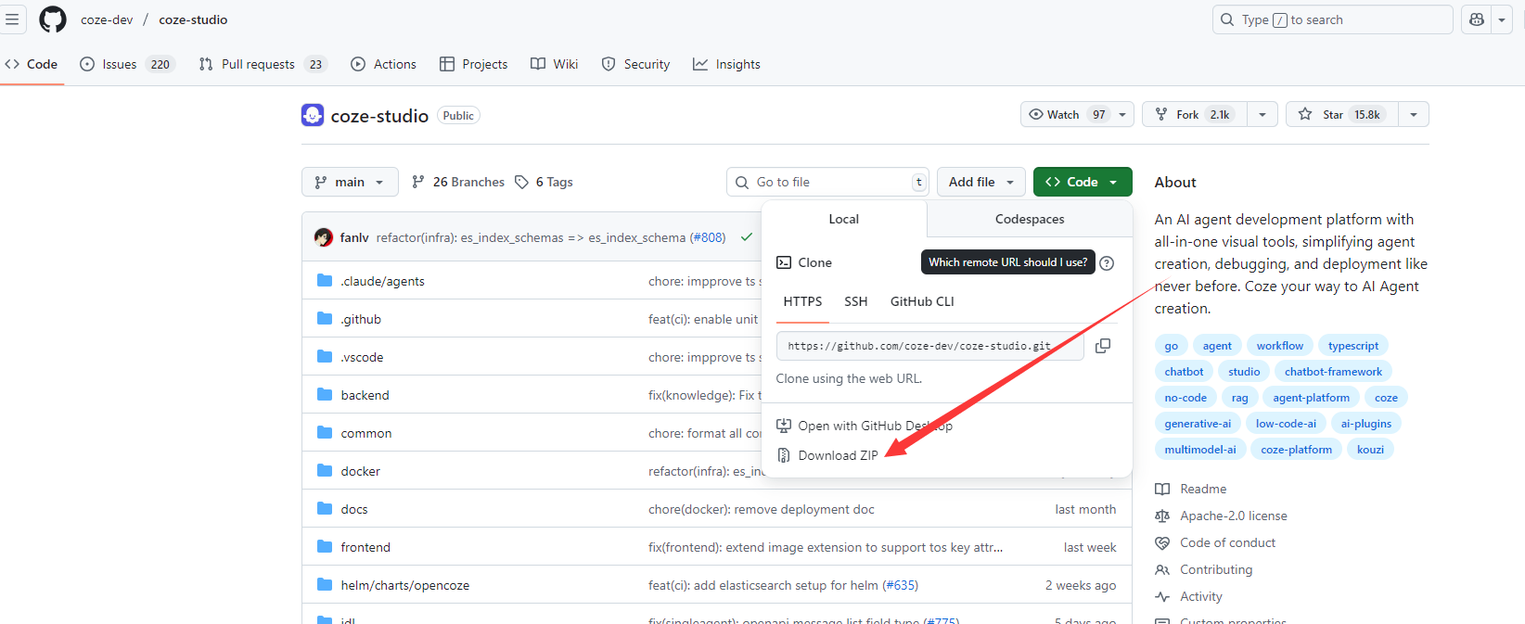Select the Local tab in clone panel

(x=844, y=219)
